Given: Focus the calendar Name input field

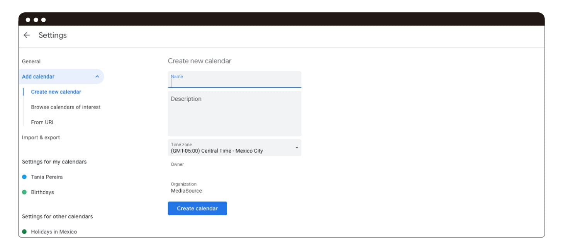Looking at the screenshot, I should 234,82.
